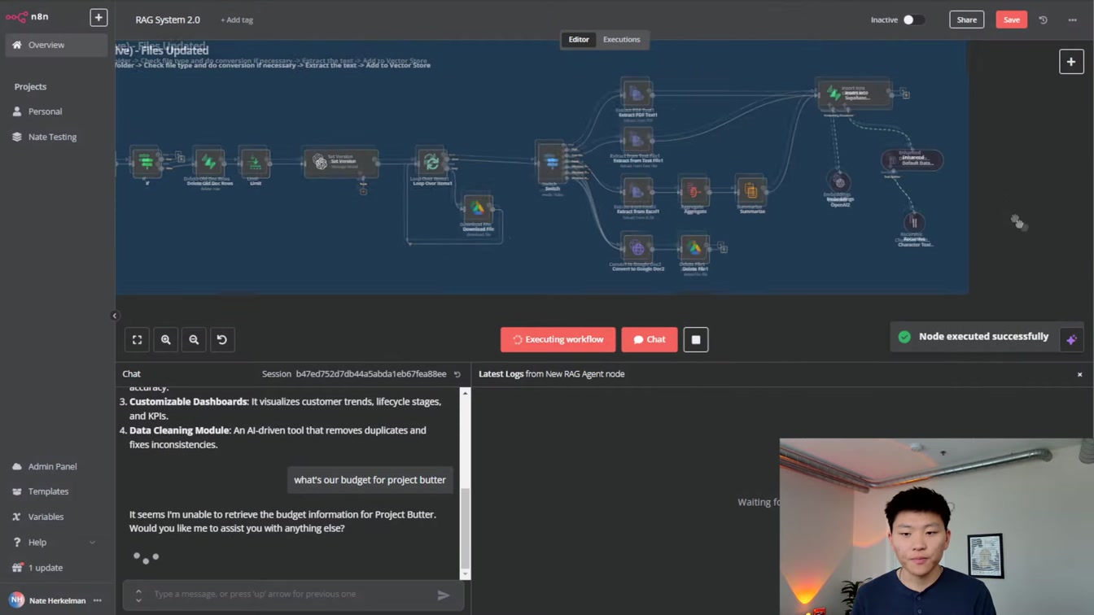Open the Insert into Supabase node

854,94
